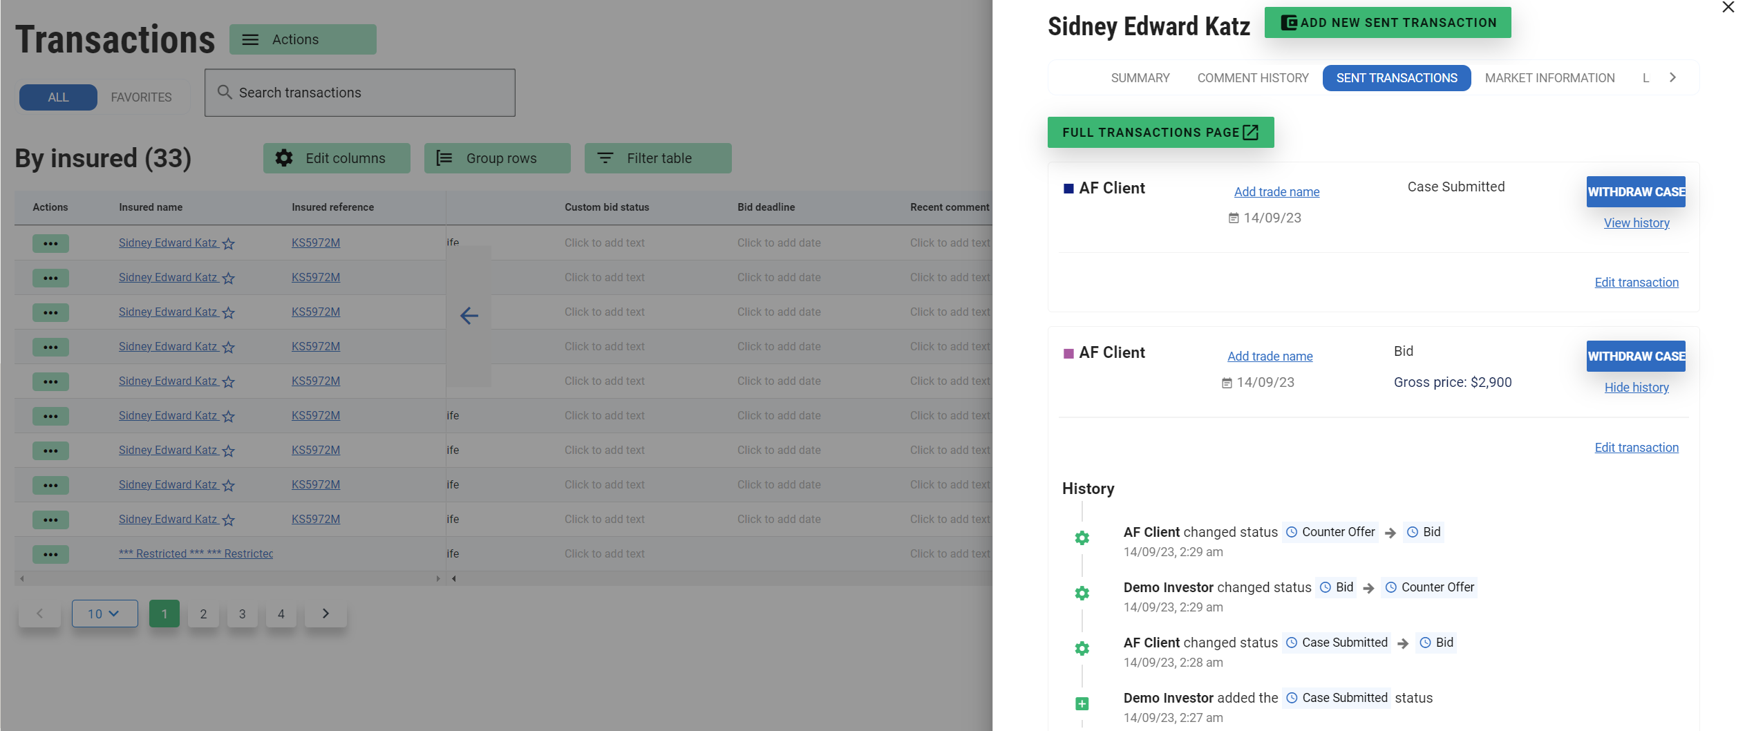Close the Sidney Edward Katz side panel

click(1728, 8)
